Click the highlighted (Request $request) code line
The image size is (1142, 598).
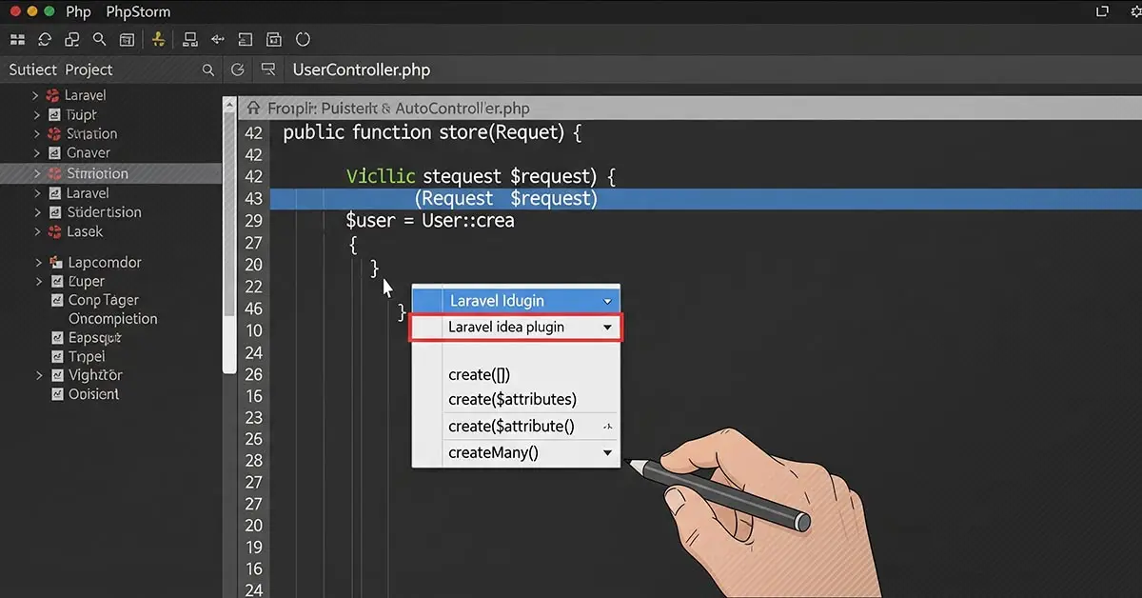[705, 198]
